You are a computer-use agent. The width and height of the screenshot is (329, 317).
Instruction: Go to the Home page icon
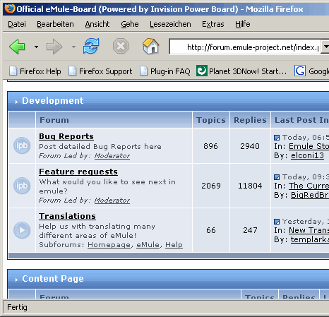click(x=151, y=46)
